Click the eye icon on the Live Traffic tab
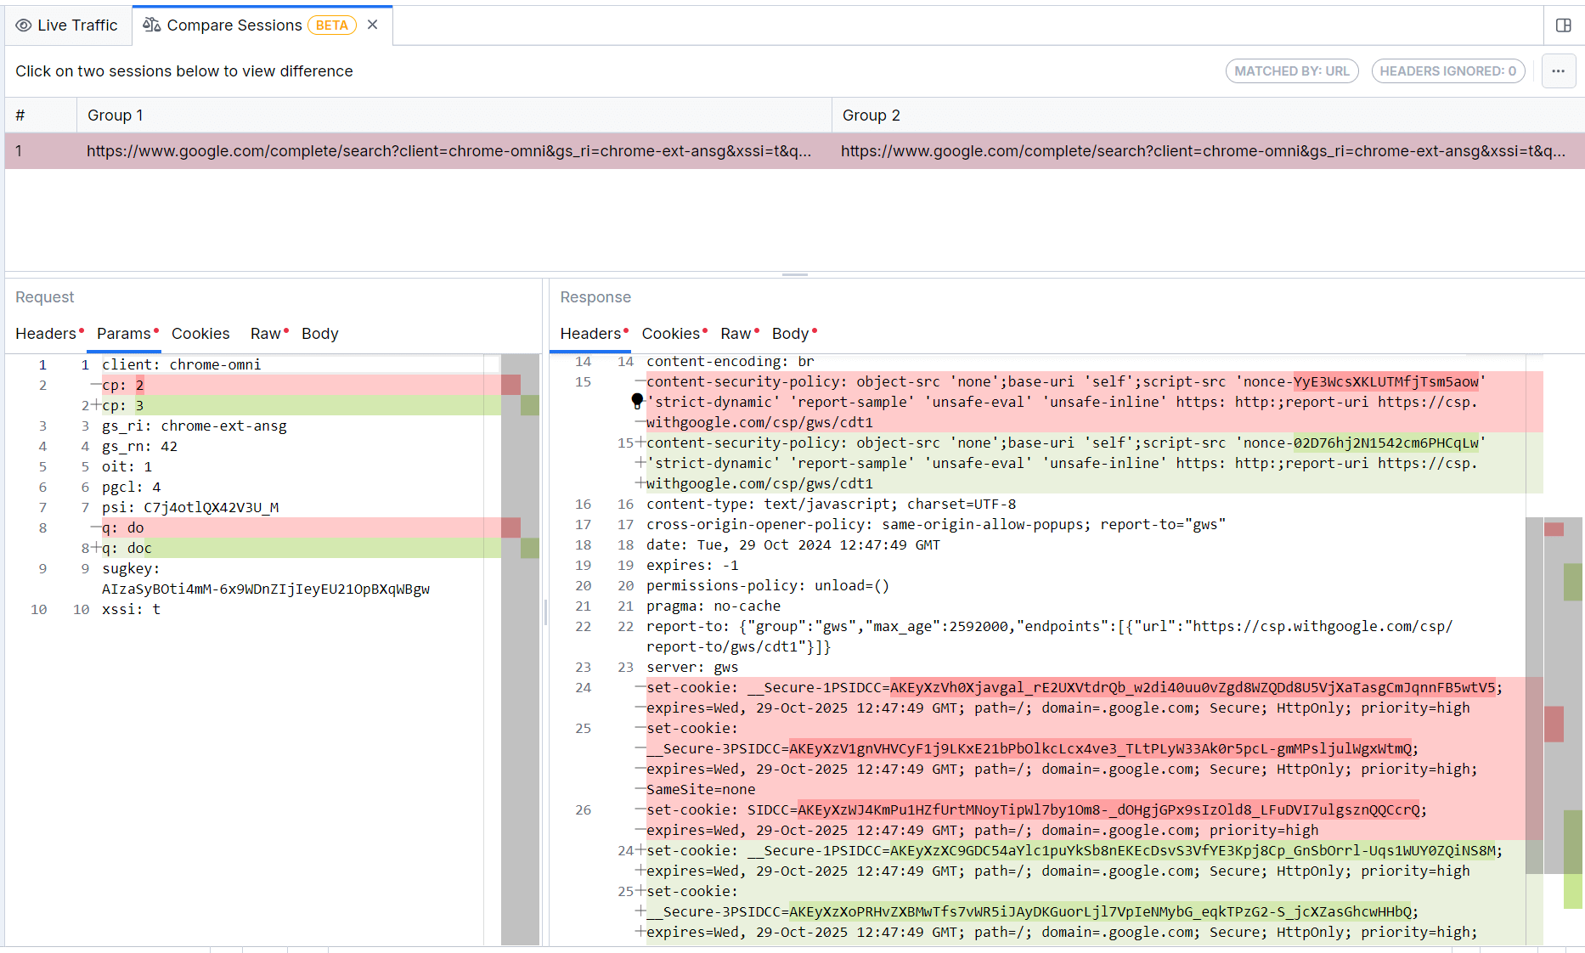Screen dimensions: 1585x953 [24, 25]
